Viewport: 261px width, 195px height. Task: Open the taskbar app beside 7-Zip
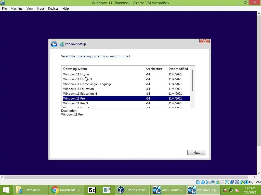[107, 190]
